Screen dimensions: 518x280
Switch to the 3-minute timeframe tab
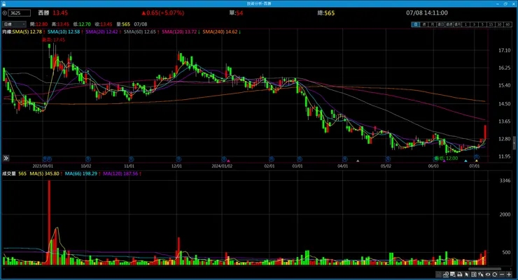(x=474, y=24)
